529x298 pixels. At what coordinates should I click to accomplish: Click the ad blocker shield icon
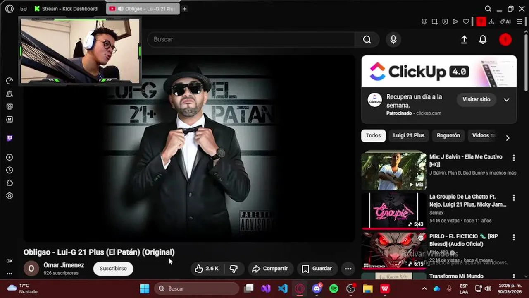(445, 22)
